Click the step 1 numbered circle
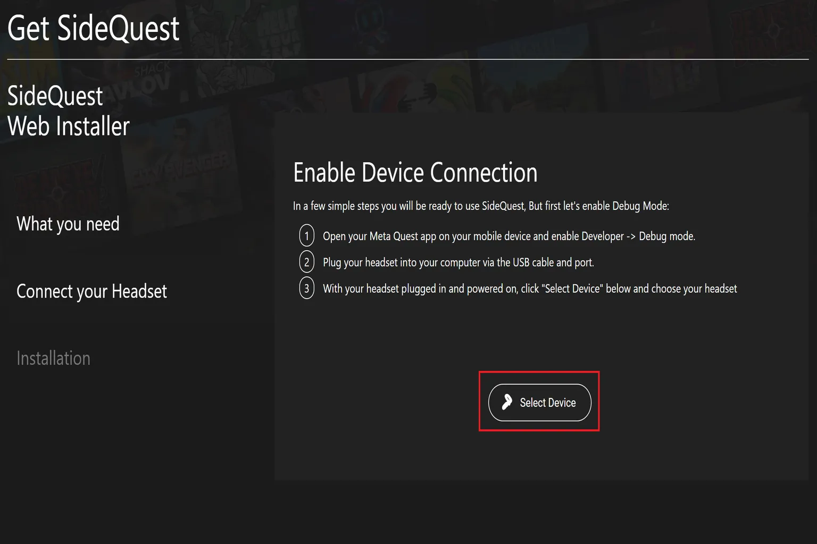 click(307, 235)
